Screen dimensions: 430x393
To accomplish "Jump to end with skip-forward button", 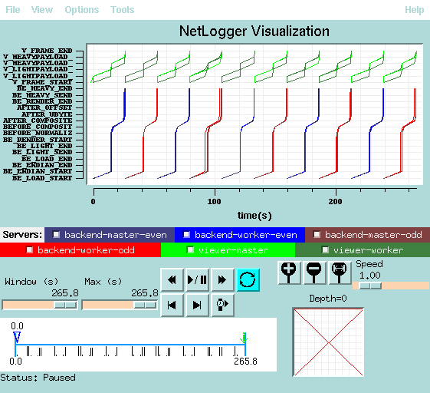I will coord(197,305).
